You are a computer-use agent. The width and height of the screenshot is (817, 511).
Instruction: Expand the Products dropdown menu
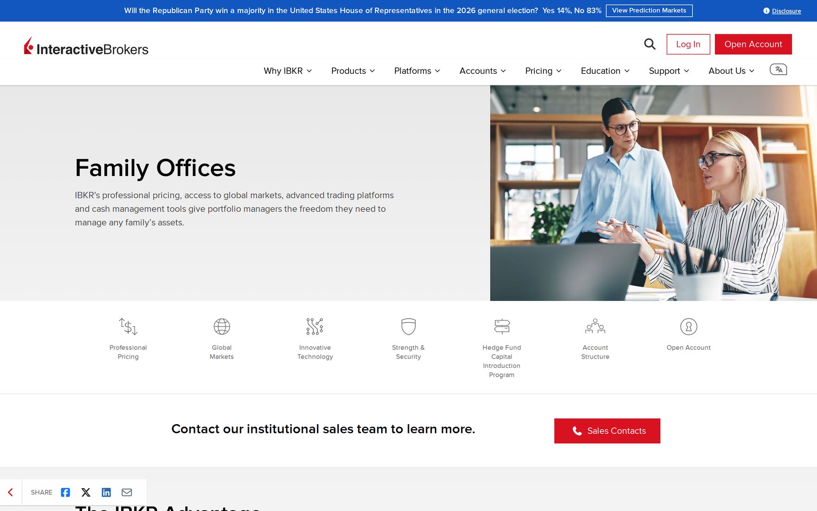click(353, 71)
